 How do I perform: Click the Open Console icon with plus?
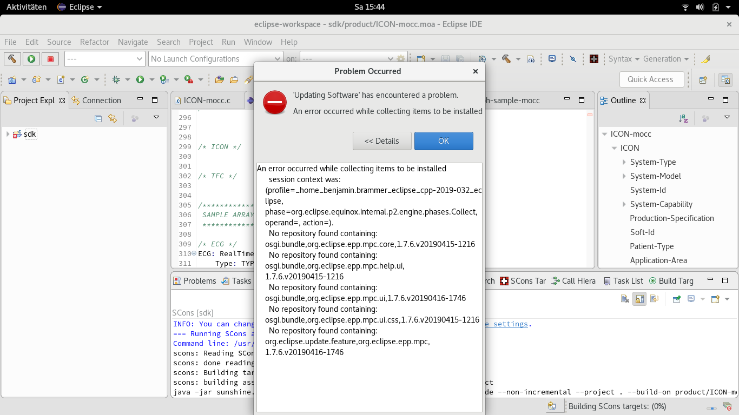pyautogui.click(x=715, y=299)
